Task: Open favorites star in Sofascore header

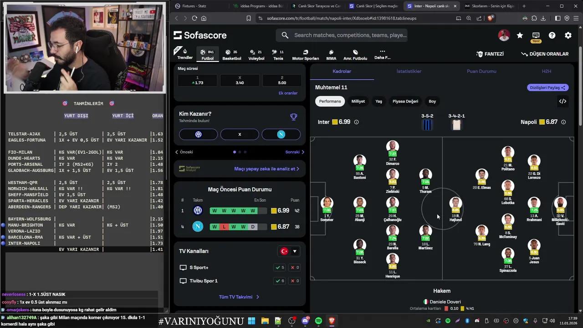Action: point(520,35)
